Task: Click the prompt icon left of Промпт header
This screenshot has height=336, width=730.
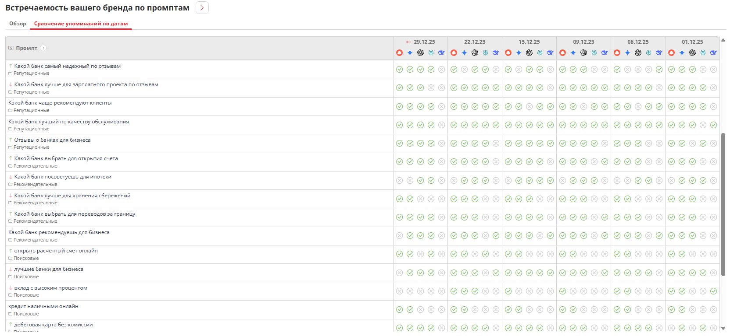Action: [11, 48]
